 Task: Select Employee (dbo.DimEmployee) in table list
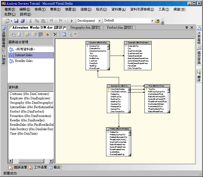click(x=30, y=98)
